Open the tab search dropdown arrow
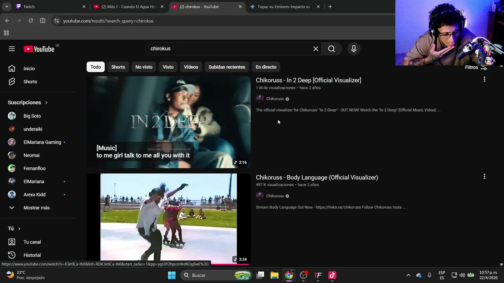 (7, 7)
